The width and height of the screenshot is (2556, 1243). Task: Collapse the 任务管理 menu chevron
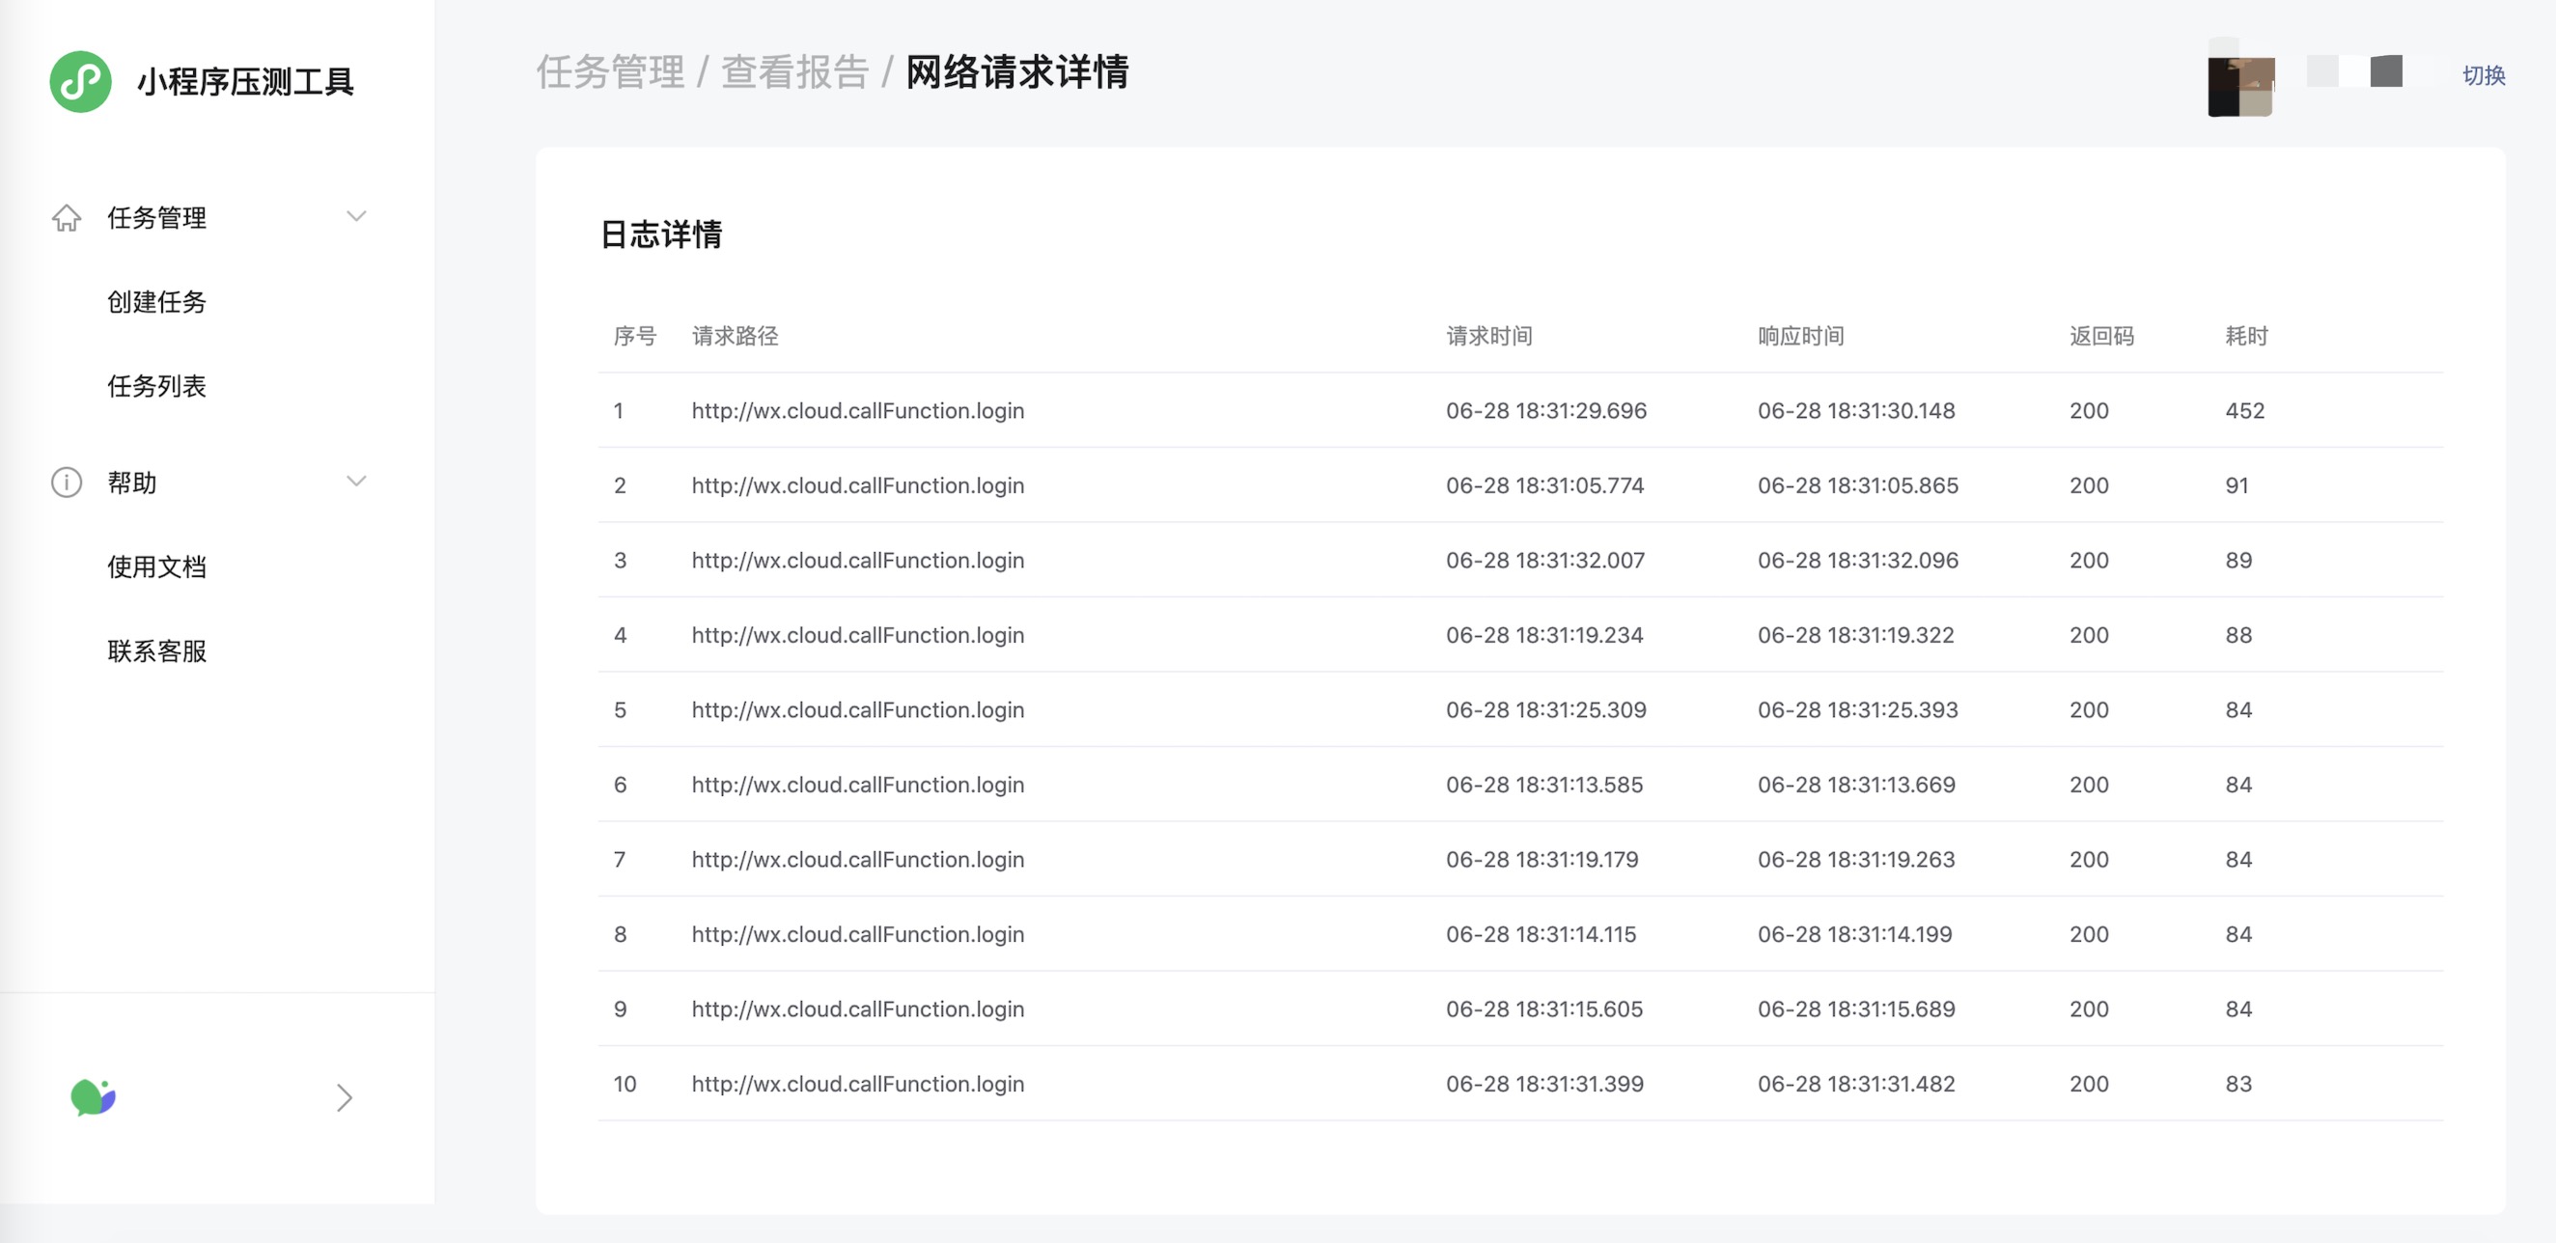tap(356, 216)
